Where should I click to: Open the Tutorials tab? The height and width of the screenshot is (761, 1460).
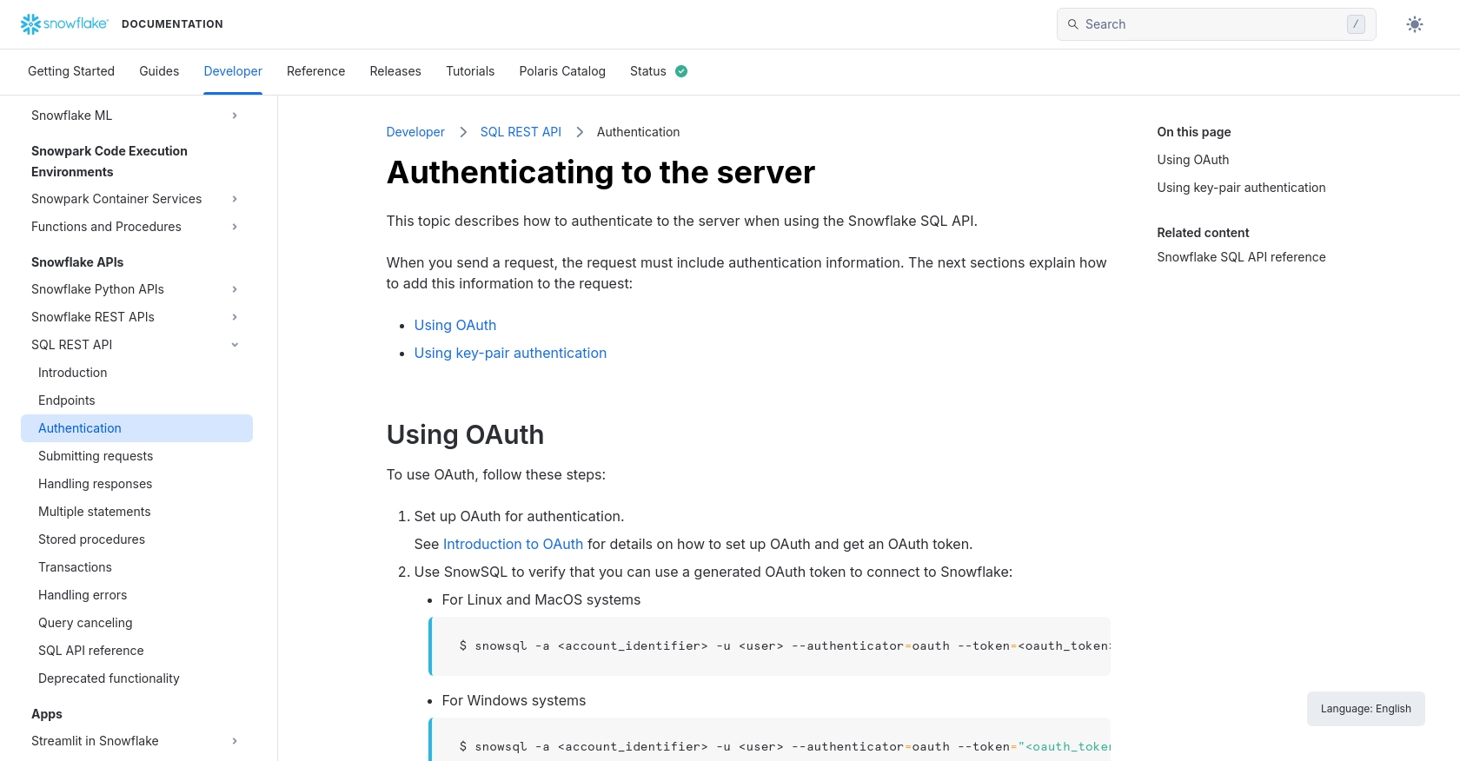[470, 71]
